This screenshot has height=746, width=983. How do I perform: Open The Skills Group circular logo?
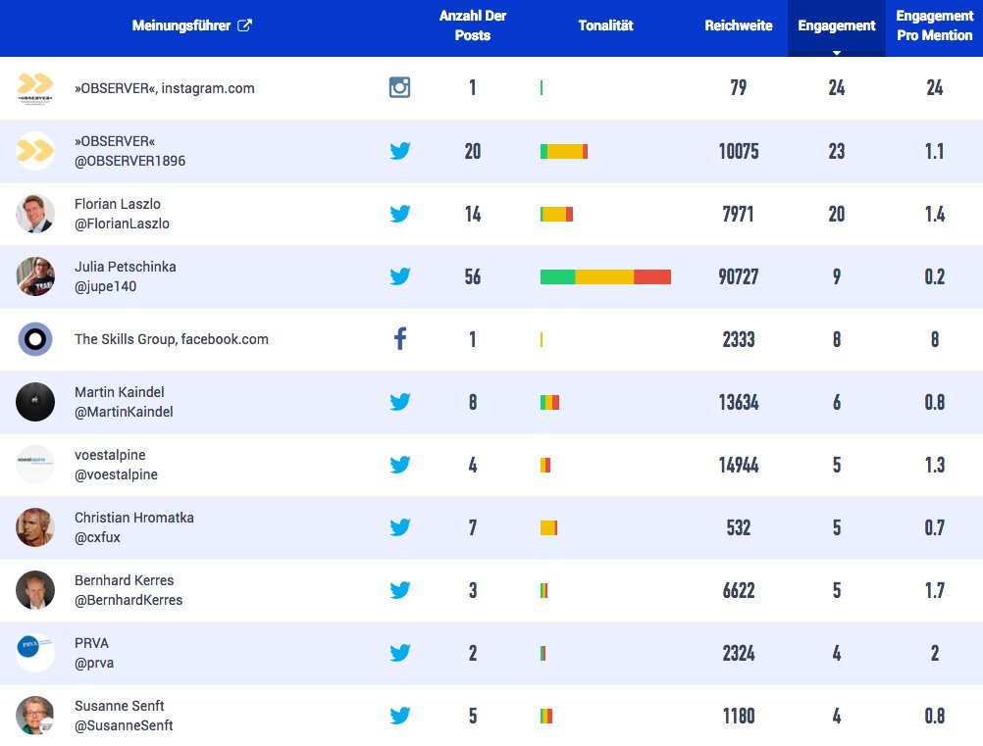pyautogui.click(x=35, y=339)
